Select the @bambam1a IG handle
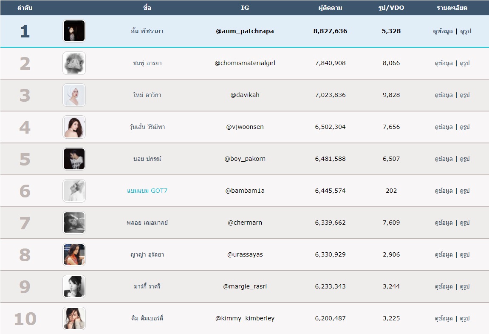The height and width of the screenshot is (334, 489). 245,191
